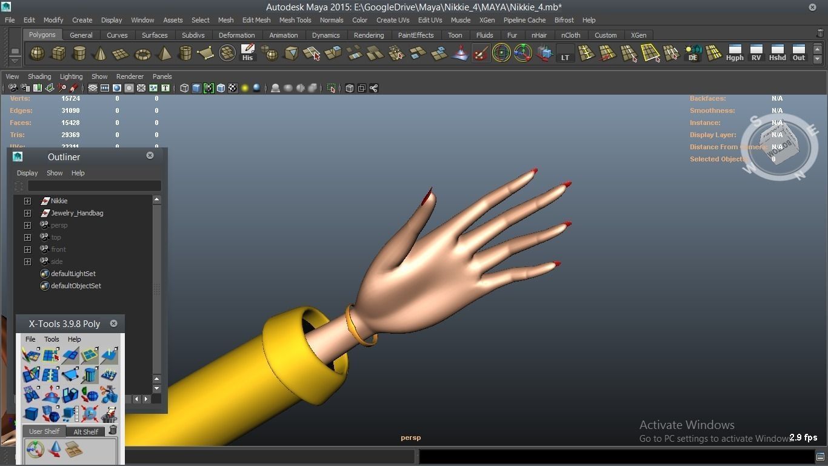Select defaultObjectSet in Outliner
The image size is (828, 466).
[76, 286]
